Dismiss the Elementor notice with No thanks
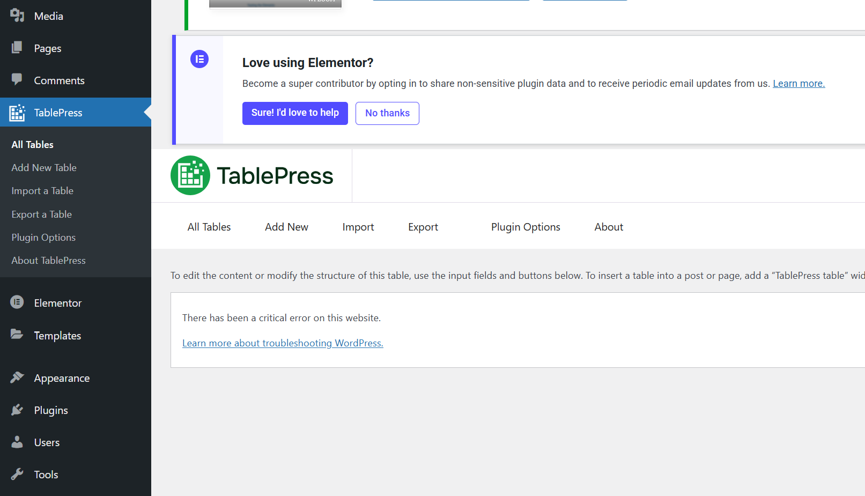This screenshot has height=496, width=865. pos(387,113)
